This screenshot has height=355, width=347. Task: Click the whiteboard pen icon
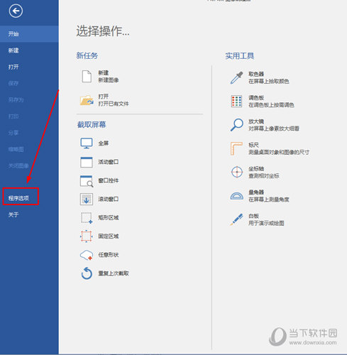(x=236, y=219)
